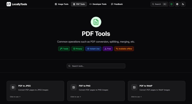Open the PDF to JPEG tool title
Image resolution: width=192 pixels, height=104 pixels.
coord(25,86)
